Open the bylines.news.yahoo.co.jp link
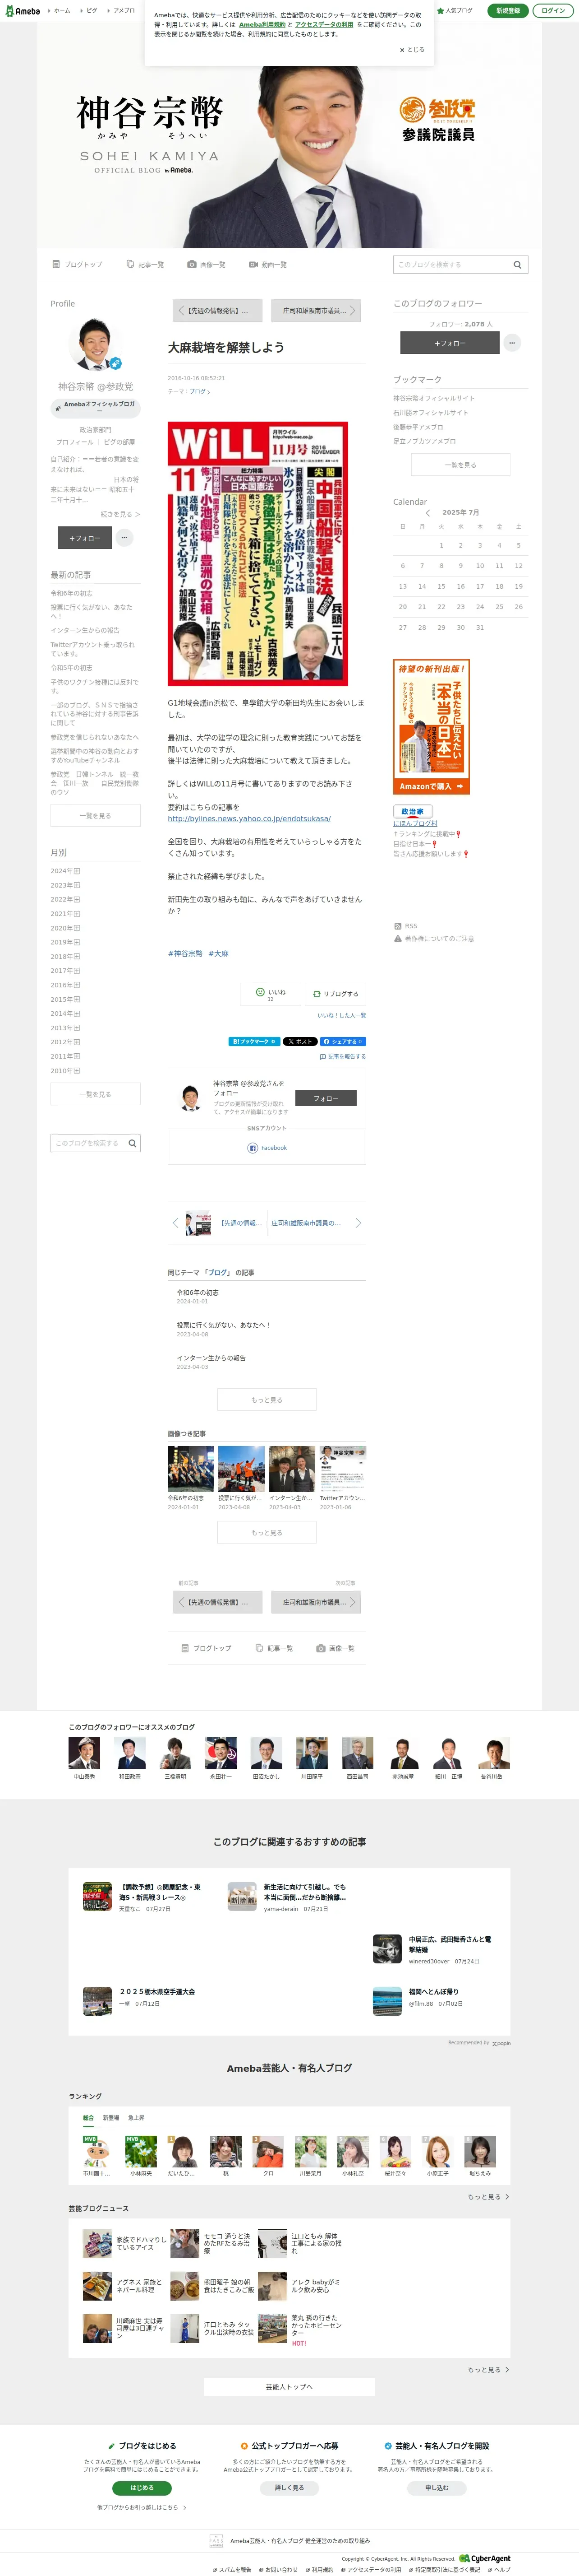Screen dimensions: 579x2576 point(248,819)
